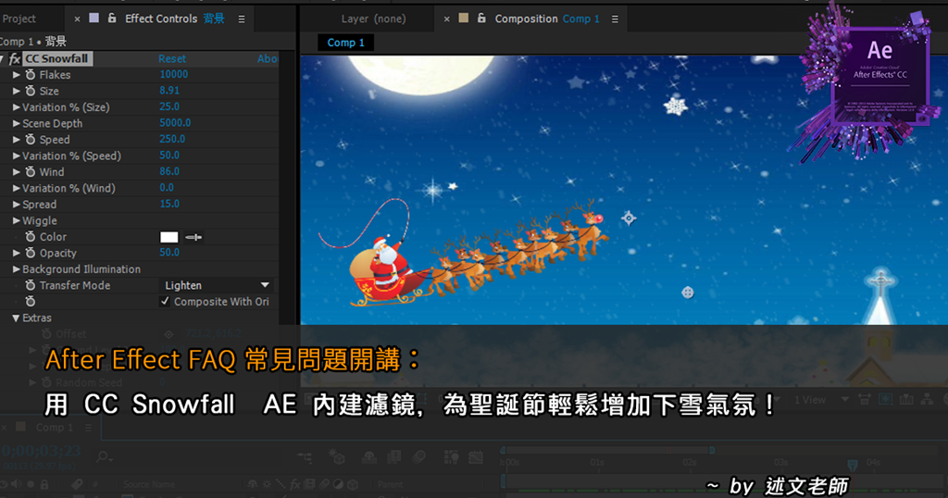Expand Background Illumination group
The height and width of the screenshot is (498, 948).
[17, 269]
